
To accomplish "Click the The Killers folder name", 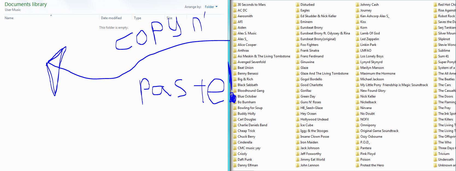I will (446, 119).
